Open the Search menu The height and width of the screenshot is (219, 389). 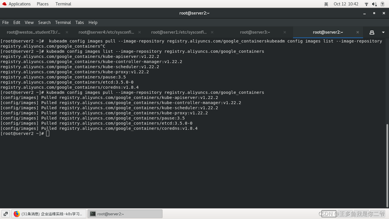[44, 23]
